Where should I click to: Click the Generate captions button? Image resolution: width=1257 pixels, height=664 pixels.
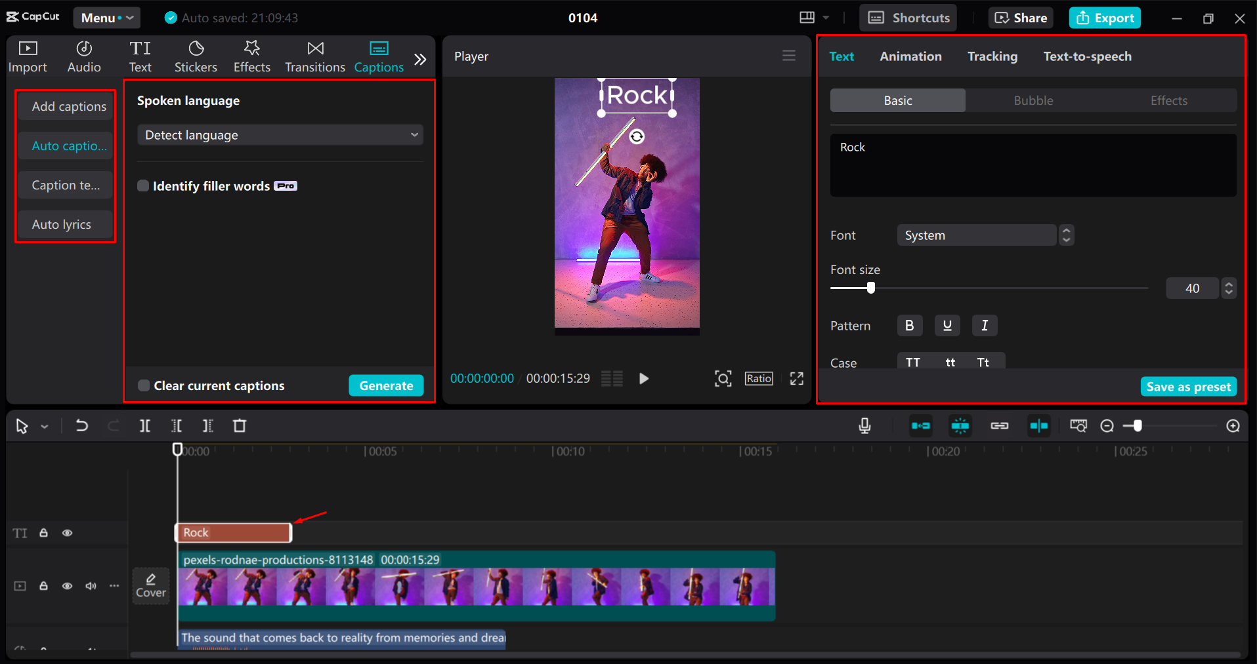(x=386, y=385)
